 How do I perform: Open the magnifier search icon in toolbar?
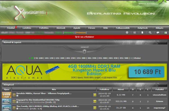tap(150, 32)
